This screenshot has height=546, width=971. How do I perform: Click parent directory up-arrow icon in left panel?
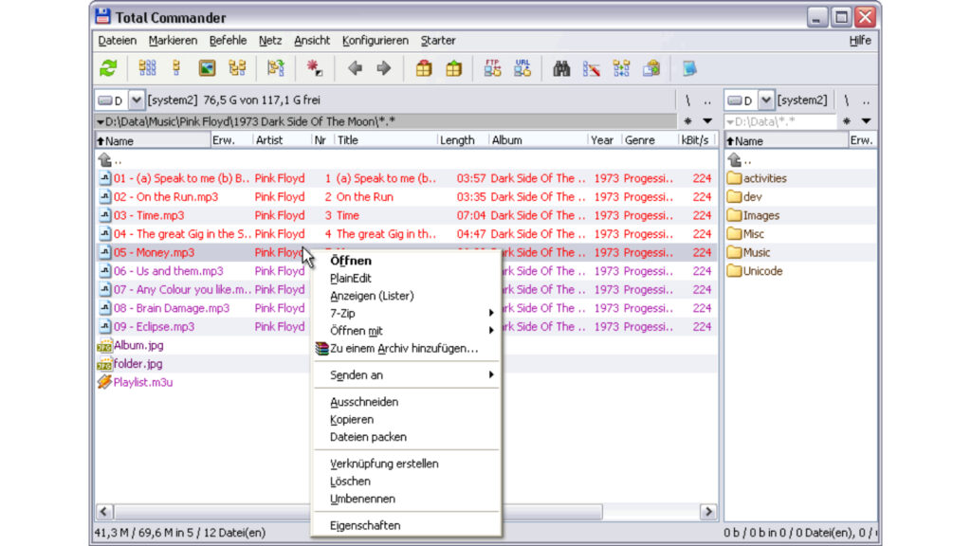(x=104, y=159)
